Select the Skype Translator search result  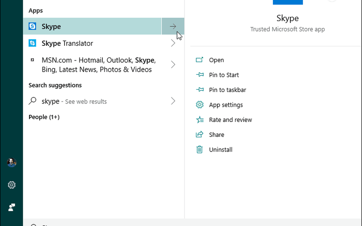click(x=67, y=43)
